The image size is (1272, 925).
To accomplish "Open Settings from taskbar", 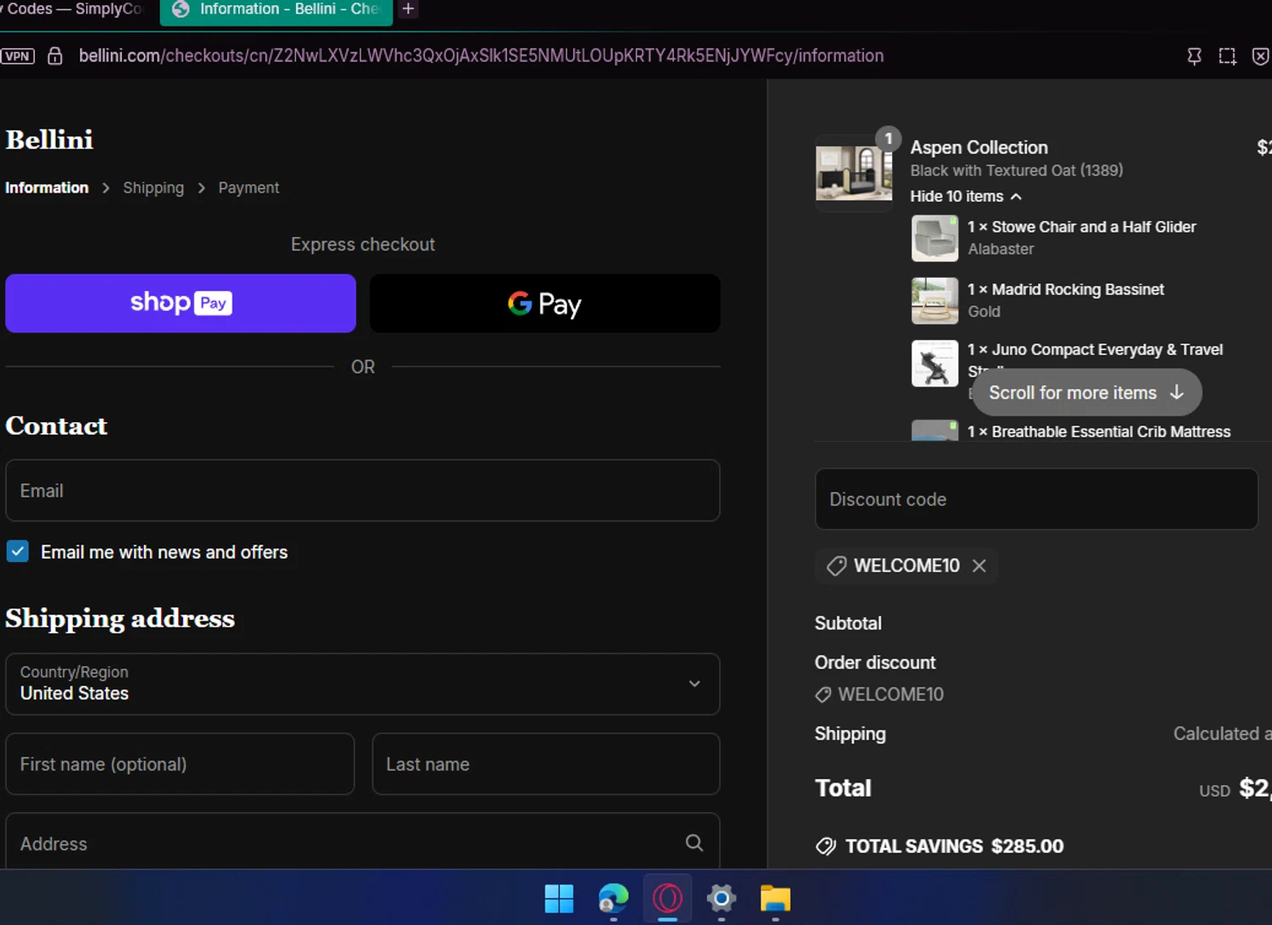I will coord(722,899).
